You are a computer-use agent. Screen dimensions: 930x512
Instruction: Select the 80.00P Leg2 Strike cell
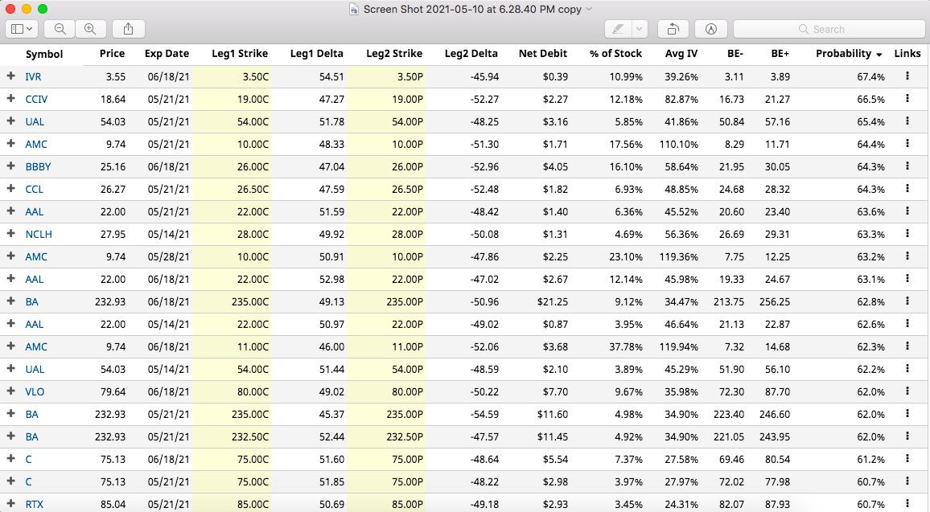tap(407, 391)
